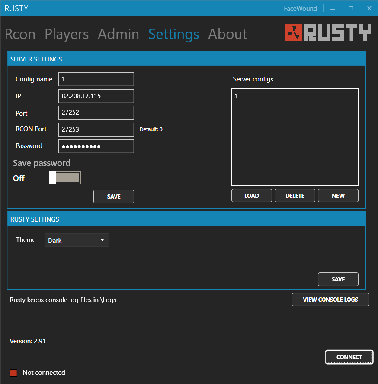Switch to the Players tab
This screenshot has height=384, width=378.
[x=67, y=34]
